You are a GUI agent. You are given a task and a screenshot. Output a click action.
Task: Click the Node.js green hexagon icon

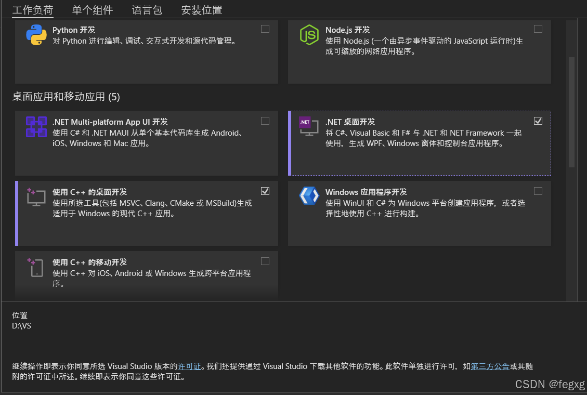(309, 35)
